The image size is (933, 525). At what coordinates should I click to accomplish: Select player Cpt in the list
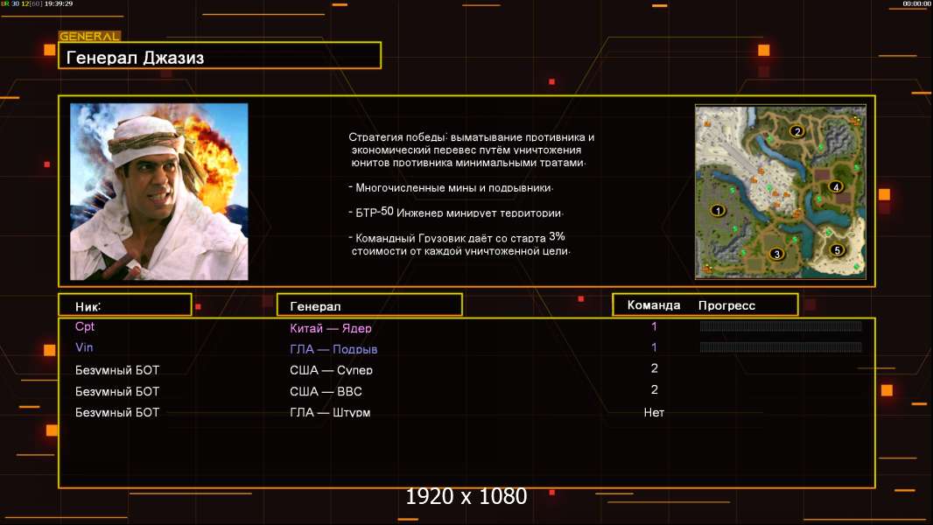point(85,326)
